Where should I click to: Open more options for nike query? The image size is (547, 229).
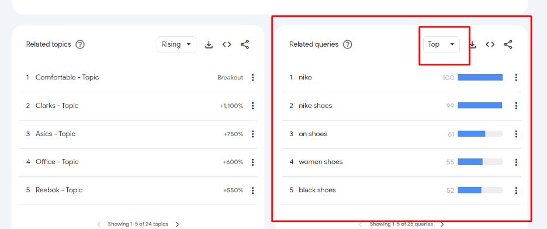pos(516,77)
